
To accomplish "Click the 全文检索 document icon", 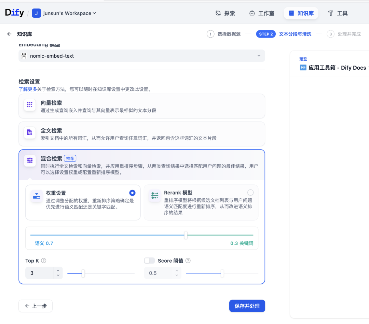I will 30,132.
